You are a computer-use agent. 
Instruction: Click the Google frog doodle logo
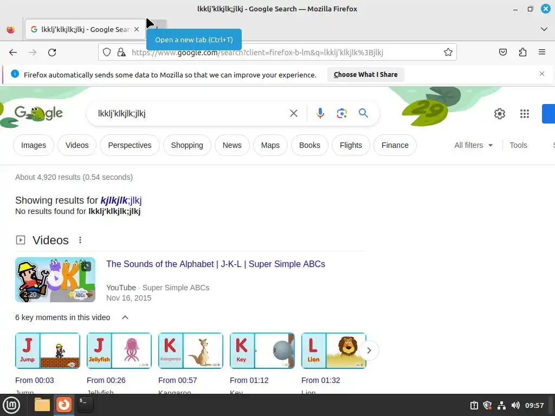tap(38, 113)
